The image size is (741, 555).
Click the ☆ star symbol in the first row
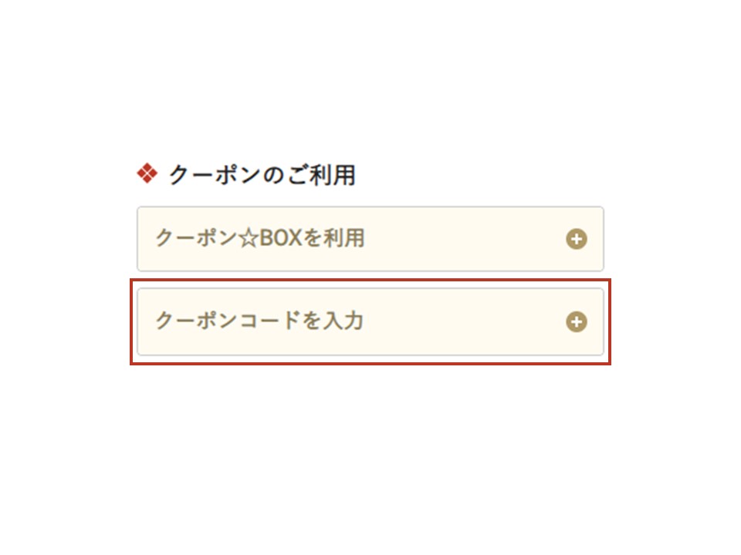pos(247,239)
